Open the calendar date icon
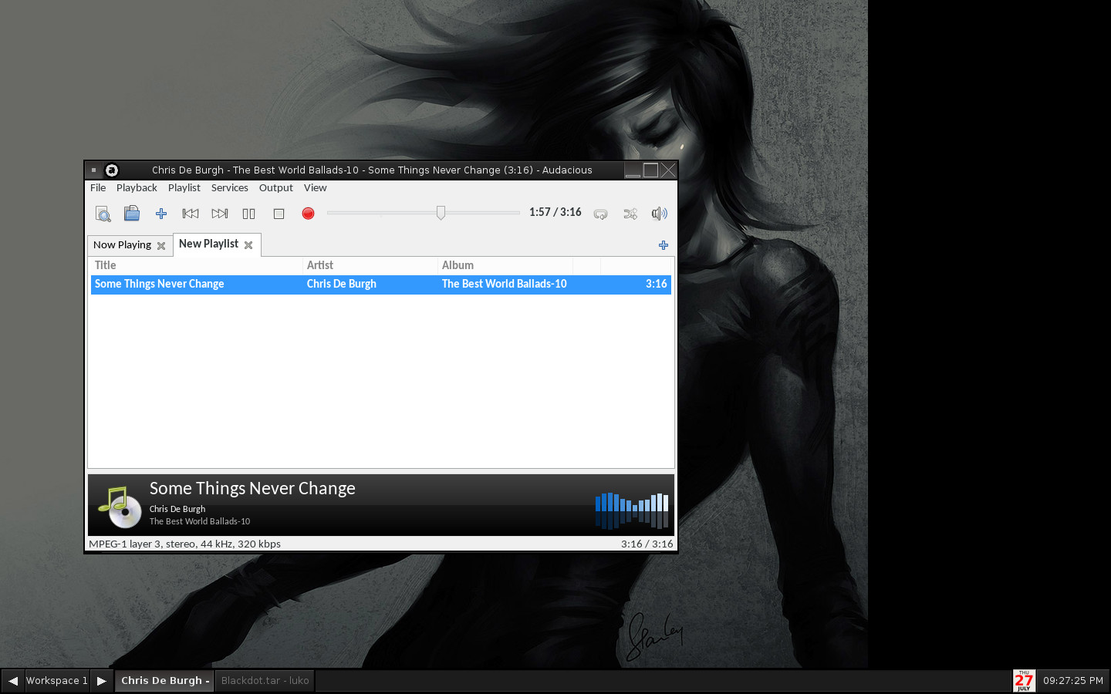 (x=1024, y=681)
